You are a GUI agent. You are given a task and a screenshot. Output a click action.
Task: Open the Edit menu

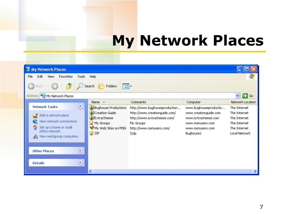point(40,76)
